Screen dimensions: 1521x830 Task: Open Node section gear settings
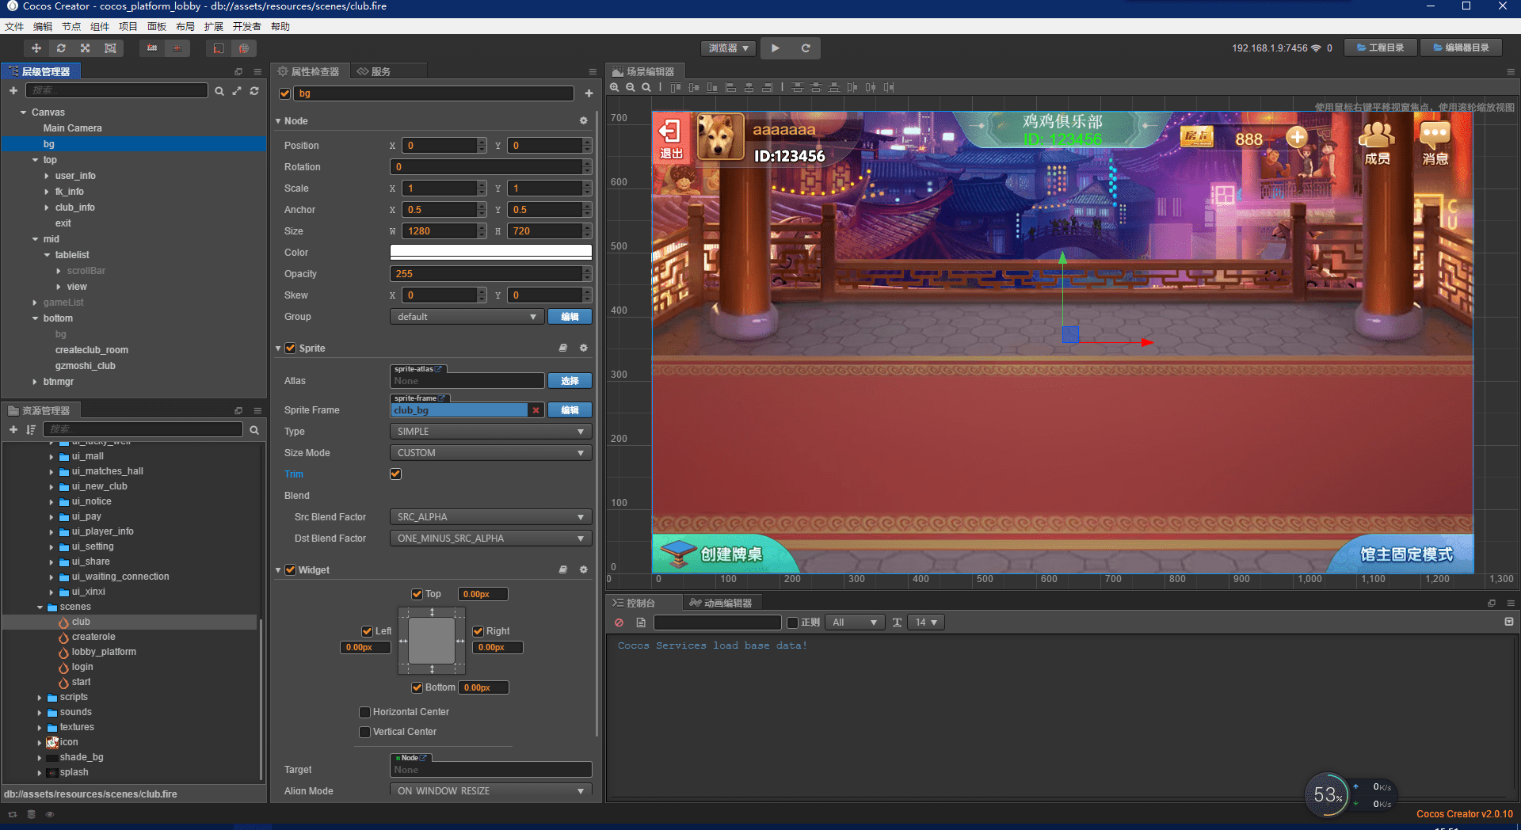coord(584,121)
